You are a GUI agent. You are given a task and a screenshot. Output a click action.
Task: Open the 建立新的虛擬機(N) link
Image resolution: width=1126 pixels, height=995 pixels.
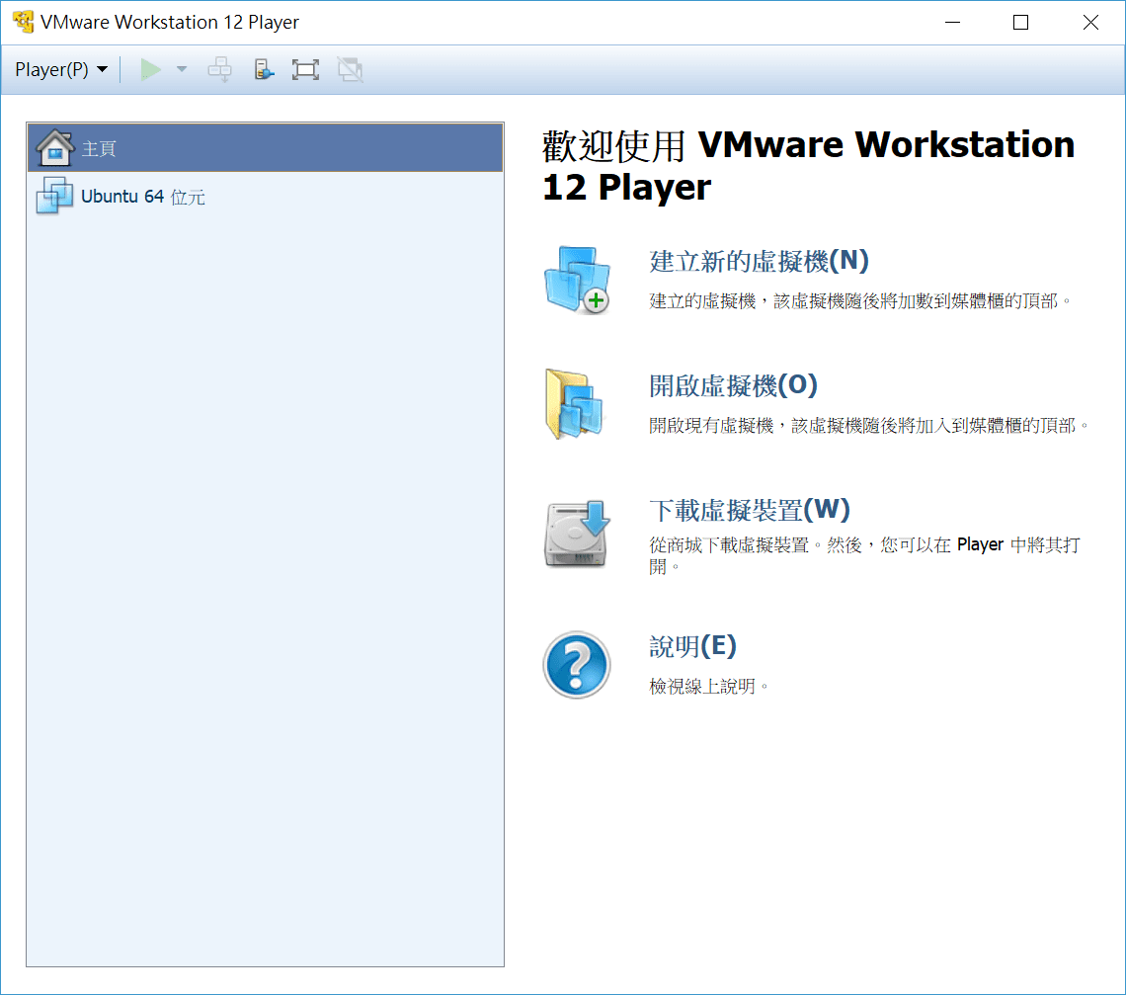point(759,261)
